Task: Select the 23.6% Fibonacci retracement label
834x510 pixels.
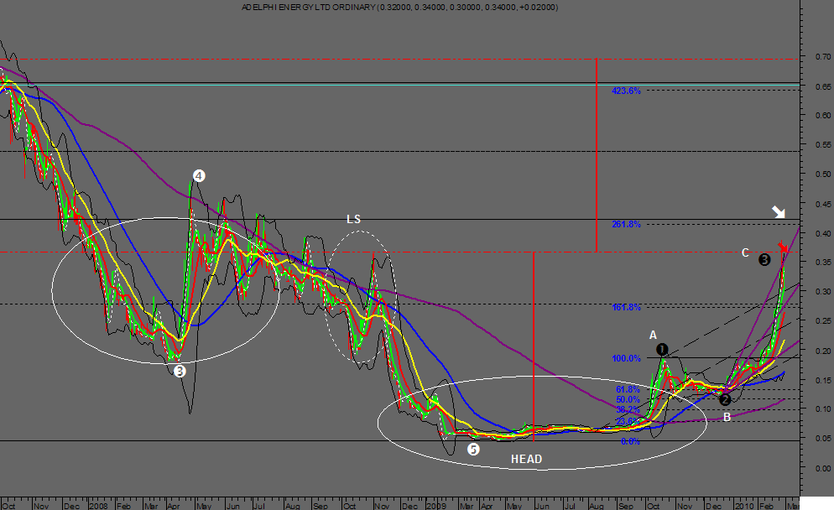Action: (x=628, y=422)
